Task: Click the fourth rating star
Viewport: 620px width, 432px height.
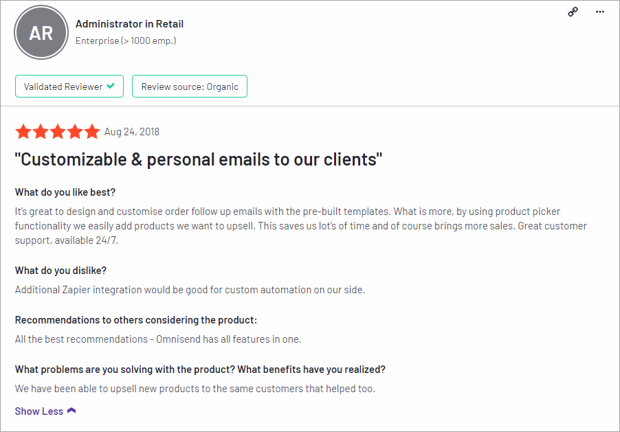Action: pyautogui.click(x=75, y=132)
